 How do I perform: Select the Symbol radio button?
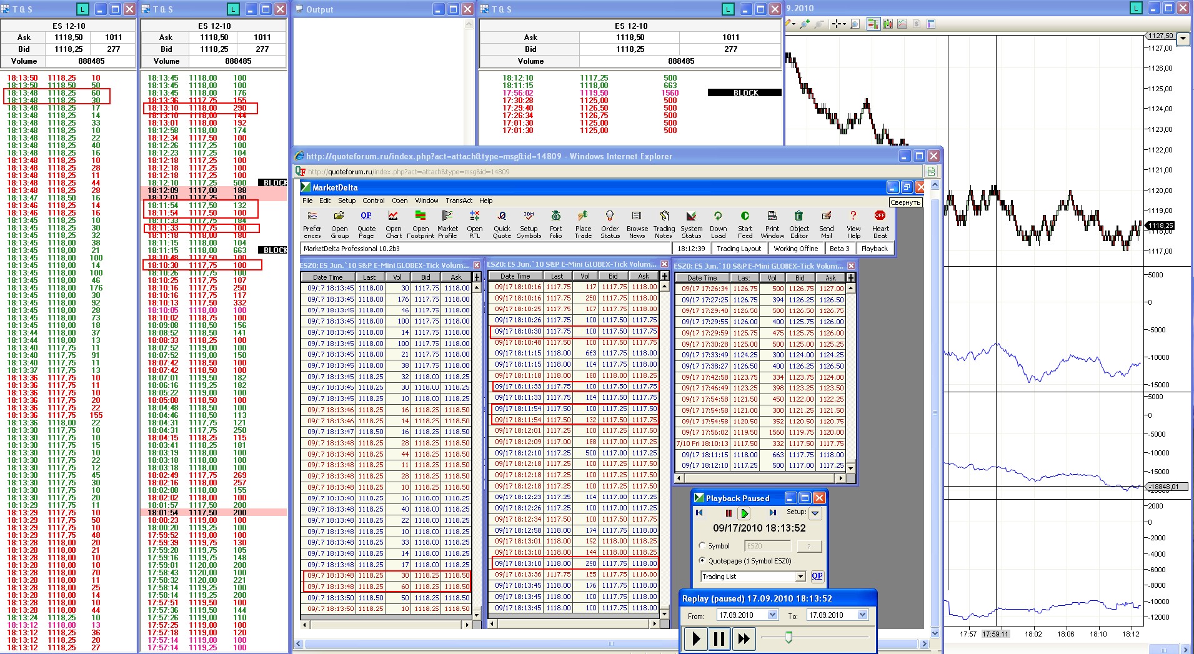702,545
